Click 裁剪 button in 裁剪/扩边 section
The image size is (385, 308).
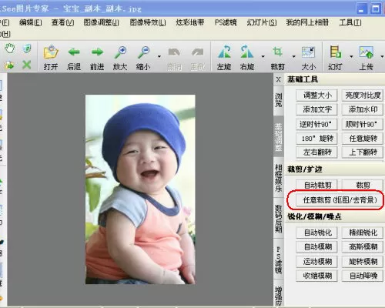point(363,185)
